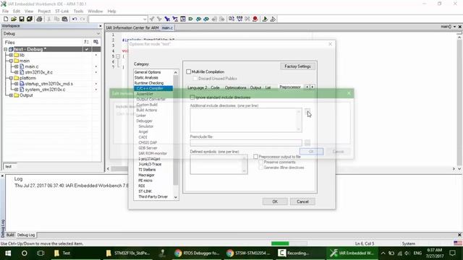Collapse the platform folder in workspace tree
463x260 pixels.
pyautogui.click(x=11, y=78)
